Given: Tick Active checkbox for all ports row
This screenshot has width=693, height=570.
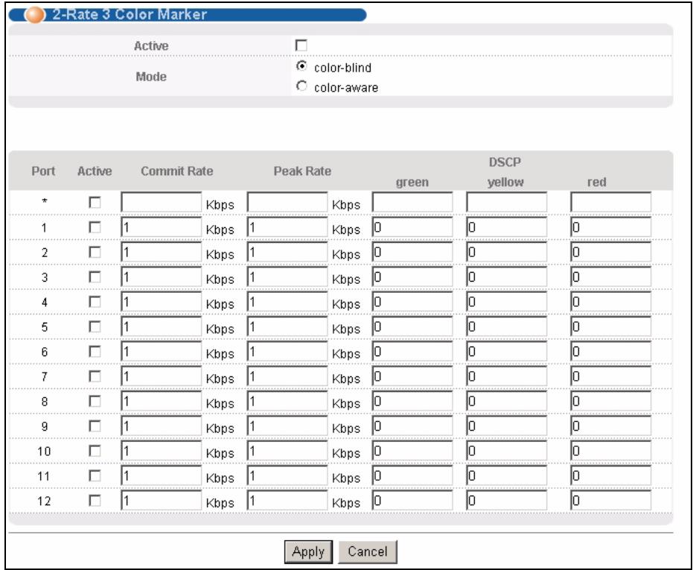Looking at the screenshot, I should tap(95, 203).
